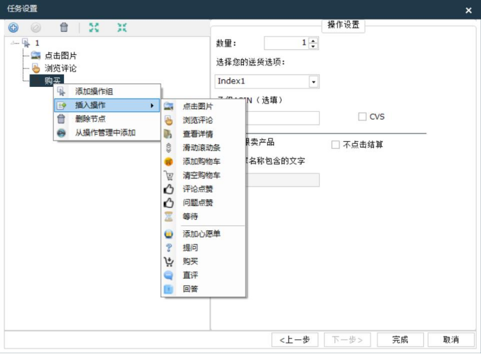Click the 数量 quantity input field

286,43
